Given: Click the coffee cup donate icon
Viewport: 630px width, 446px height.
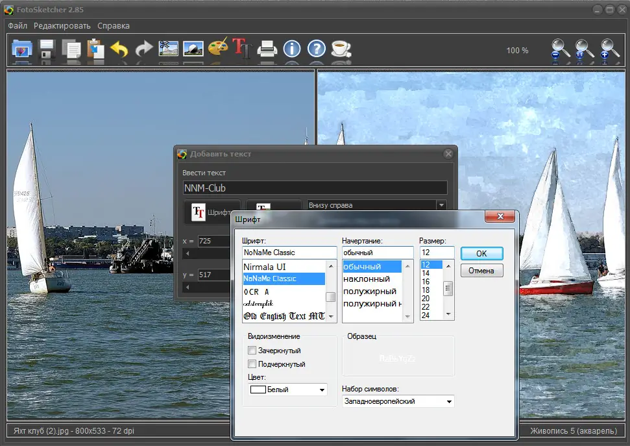Looking at the screenshot, I should 340,49.
